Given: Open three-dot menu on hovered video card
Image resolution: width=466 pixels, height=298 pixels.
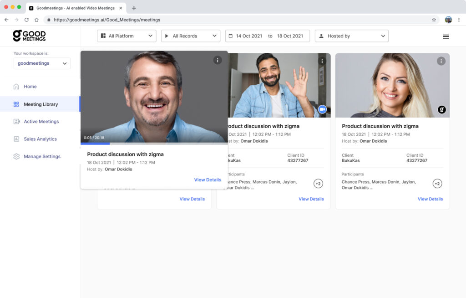Looking at the screenshot, I should click(218, 60).
